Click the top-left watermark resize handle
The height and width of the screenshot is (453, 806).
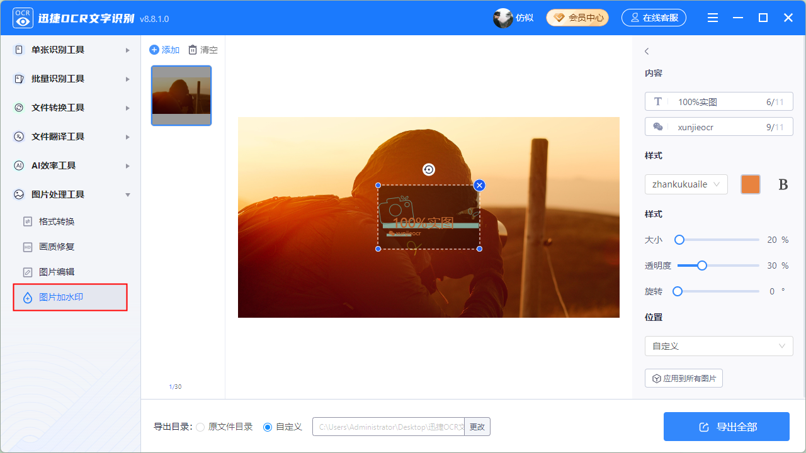[378, 185]
